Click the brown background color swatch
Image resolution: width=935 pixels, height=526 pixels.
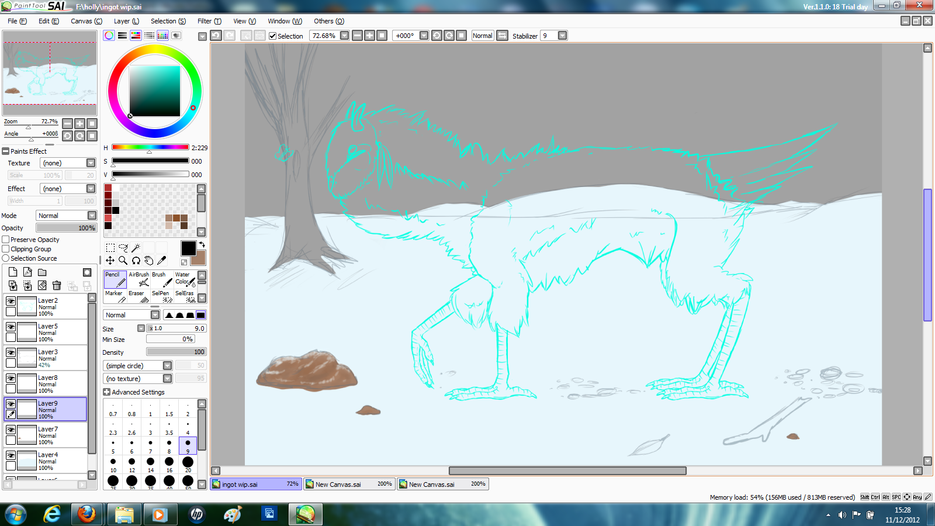[x=199, y=259]
